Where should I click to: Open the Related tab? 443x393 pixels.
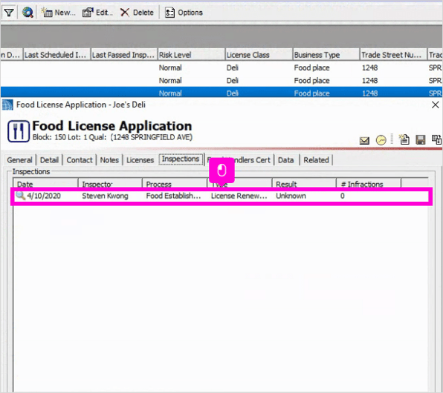[x=316, y=160]
